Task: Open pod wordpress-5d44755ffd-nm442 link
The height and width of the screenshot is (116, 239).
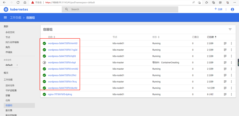Action: (63, 69)
